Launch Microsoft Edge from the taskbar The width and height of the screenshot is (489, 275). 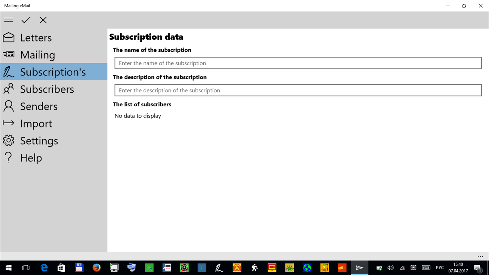(44, 268)
